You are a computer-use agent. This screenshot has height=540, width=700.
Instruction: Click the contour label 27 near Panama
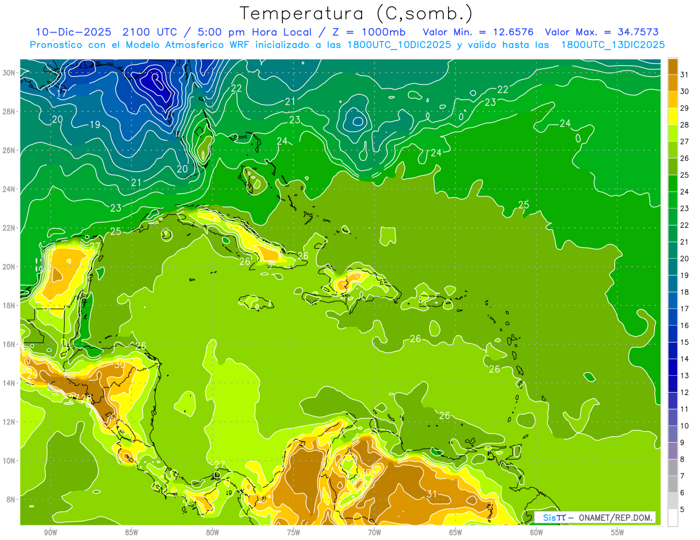click(x=219, y=465)
